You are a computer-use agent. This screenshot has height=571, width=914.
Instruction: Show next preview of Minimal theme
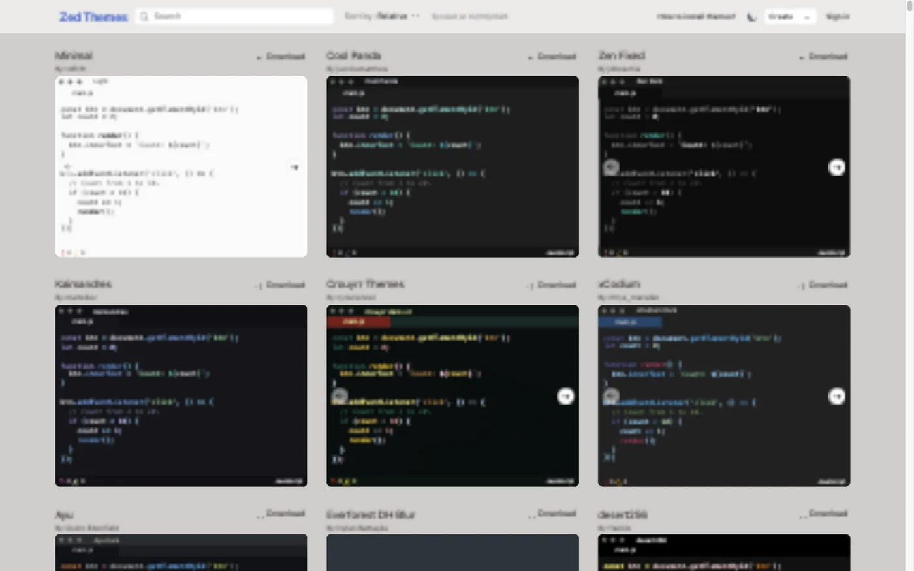tap(294, 167)
